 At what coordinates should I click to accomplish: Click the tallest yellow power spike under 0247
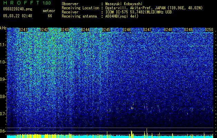click(x=147, y=133)
